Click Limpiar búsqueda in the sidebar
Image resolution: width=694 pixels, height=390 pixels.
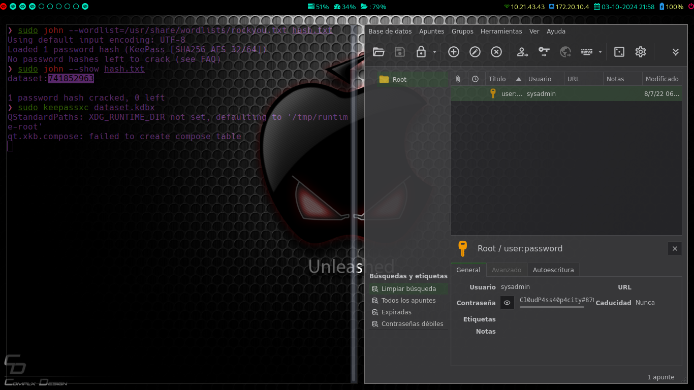408,289
